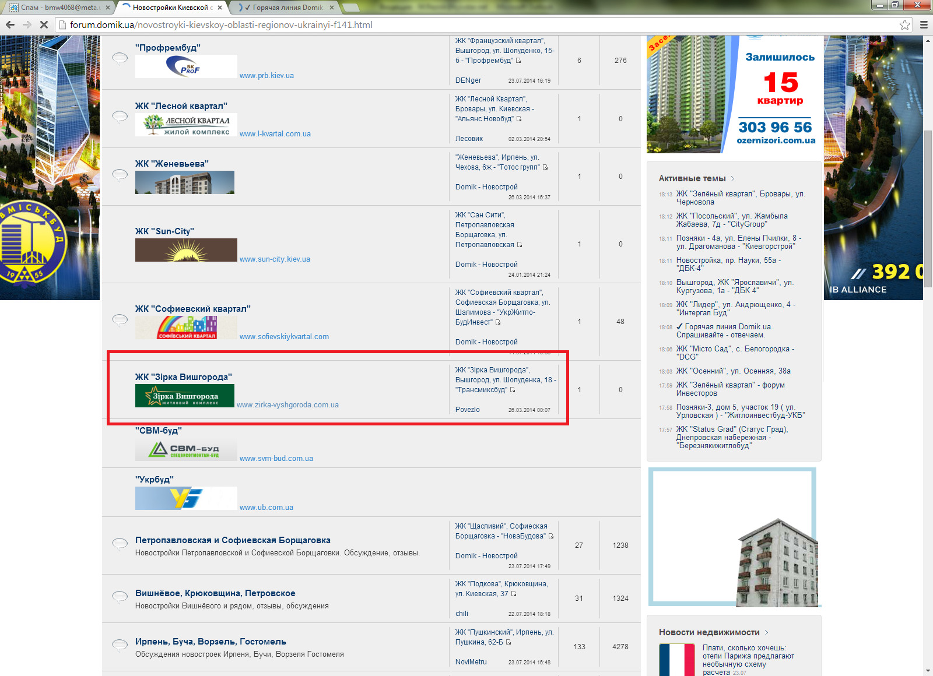
Task: Click bubble icon beside Вишнёвое, Крюковщина, Петровское
Action: 120,597
